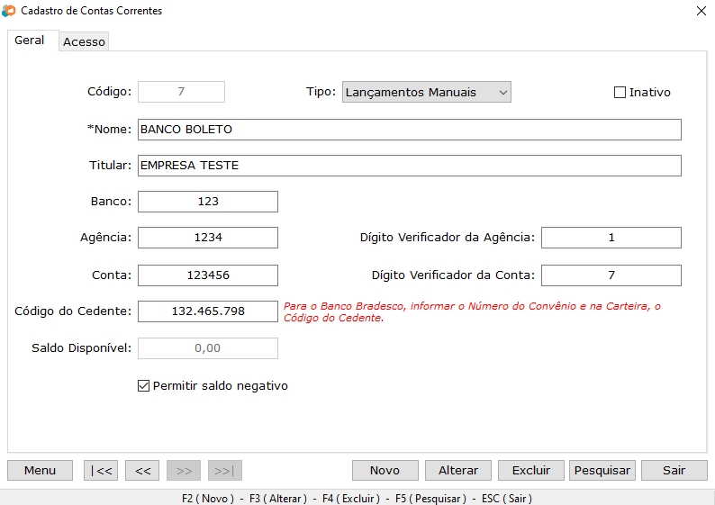Click Dígito Verificador da Conta field

611,275
